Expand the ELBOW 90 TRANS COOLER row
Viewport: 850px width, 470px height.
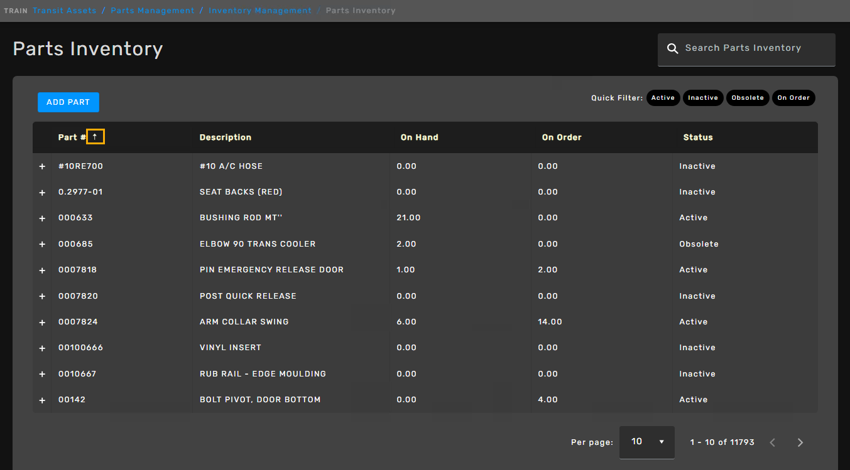42,244
